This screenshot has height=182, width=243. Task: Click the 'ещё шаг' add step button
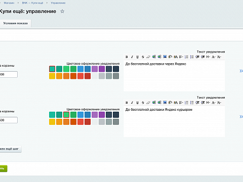(11, 149)
